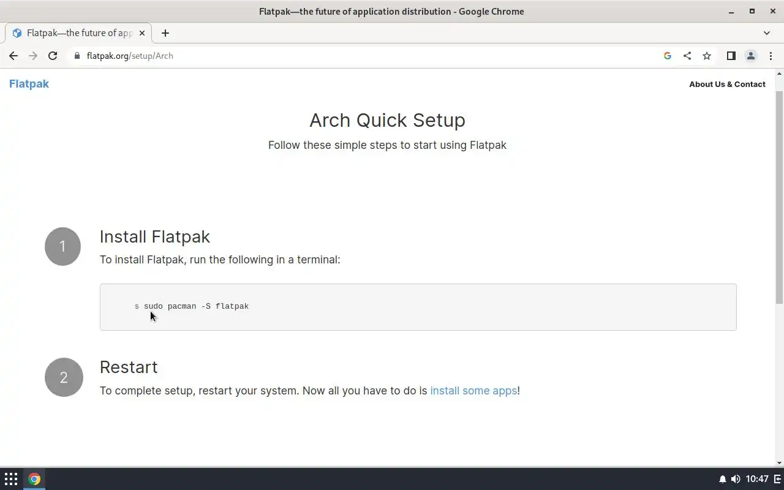The width and height of the screenshot is (784, 490).
Task: Click the Flatpak home logo link
Action: coord(29,84)
